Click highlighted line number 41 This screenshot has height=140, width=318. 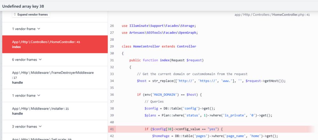point(112,129)
